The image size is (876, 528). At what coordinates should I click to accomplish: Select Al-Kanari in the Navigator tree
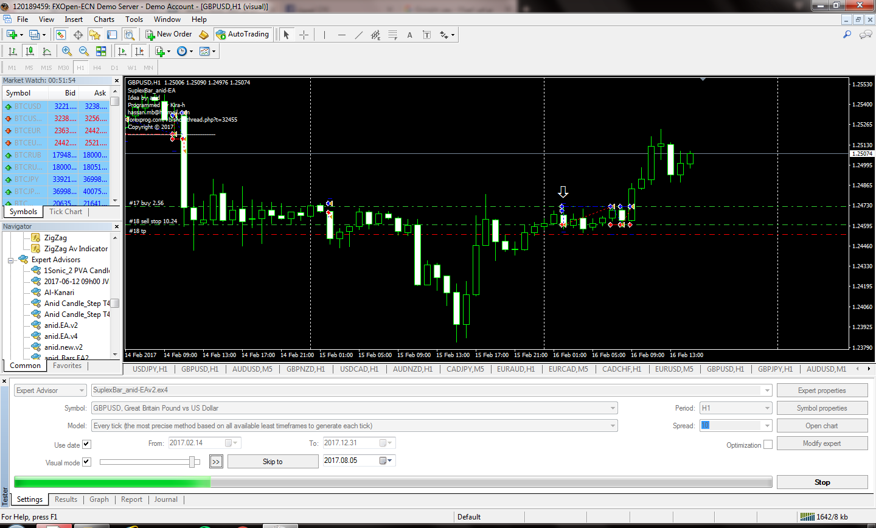point(59,293)
